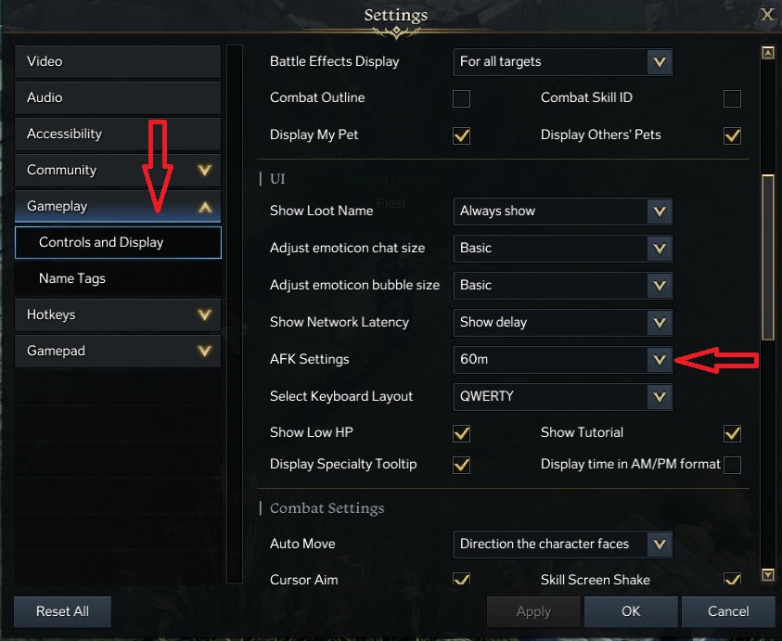
Task: Uncheck Display My Pet
Action: click(461, 135)
